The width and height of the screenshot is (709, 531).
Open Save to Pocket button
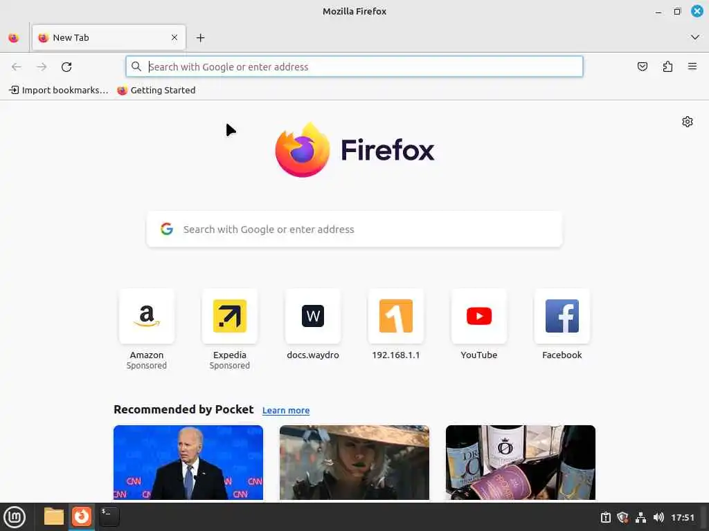coord(642,67)
